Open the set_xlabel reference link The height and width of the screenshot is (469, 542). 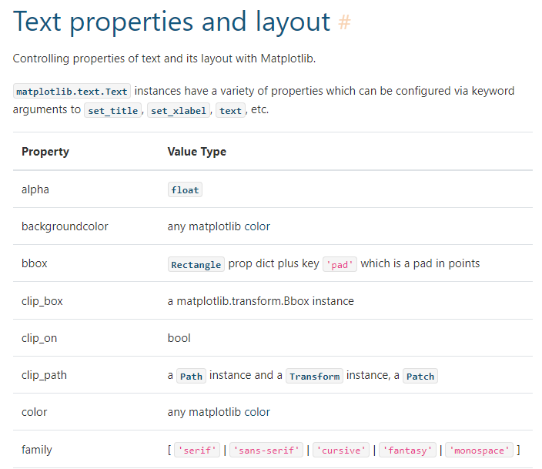pos(179,110)
